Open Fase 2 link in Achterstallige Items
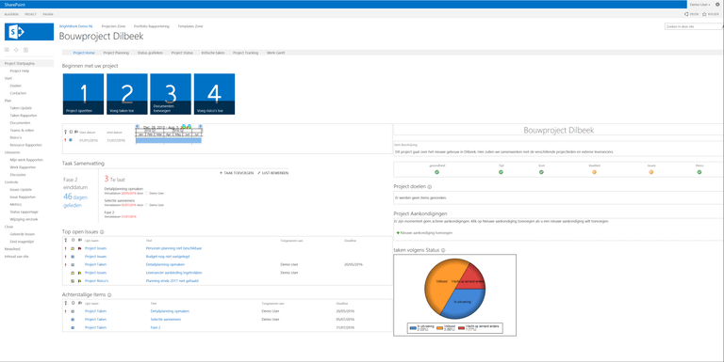Viewport: 724px width, 362px height. point(156,328)
